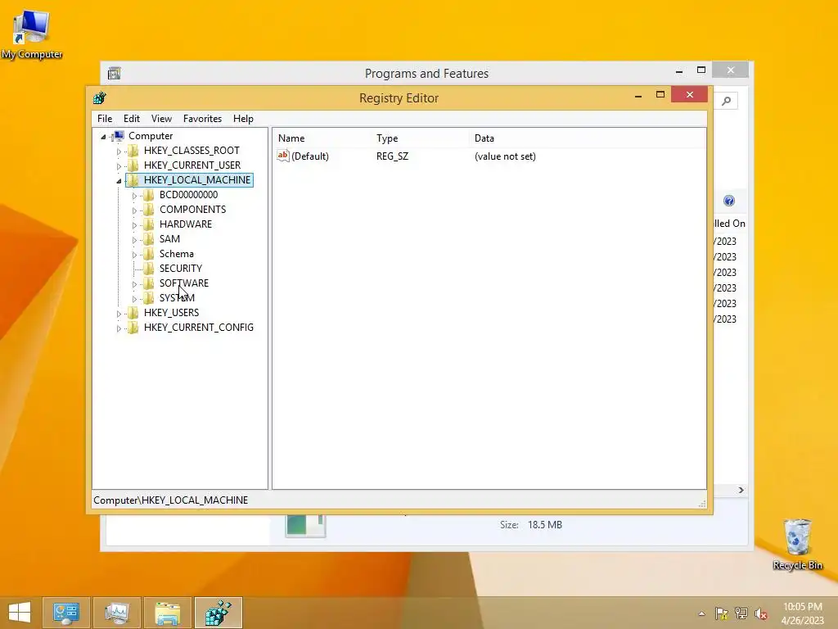Screen dimensions: 838x629
Task: Click the Installed On column header
Action: point(729,224)
